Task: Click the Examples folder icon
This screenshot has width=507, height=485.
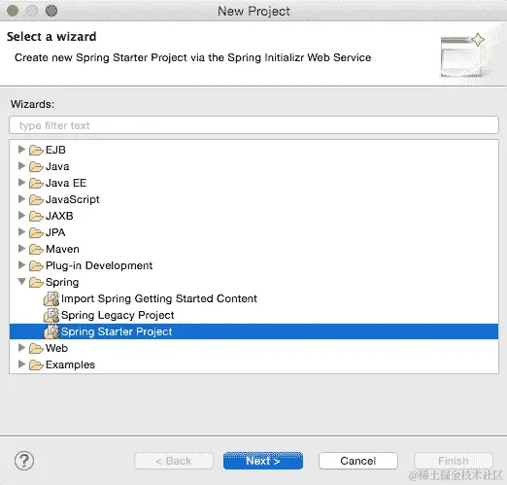Action: pyautogui.click(x=36, y=364)
